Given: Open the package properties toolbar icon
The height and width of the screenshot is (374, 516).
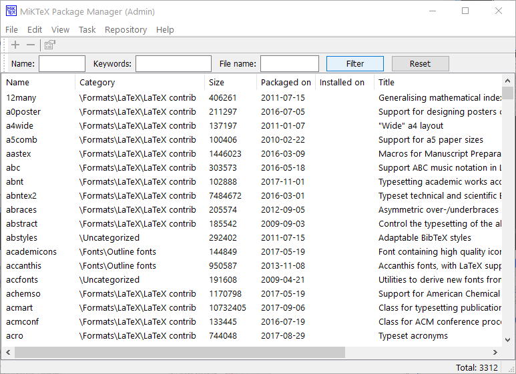Looking at the screenshot, I should [49, 45].
